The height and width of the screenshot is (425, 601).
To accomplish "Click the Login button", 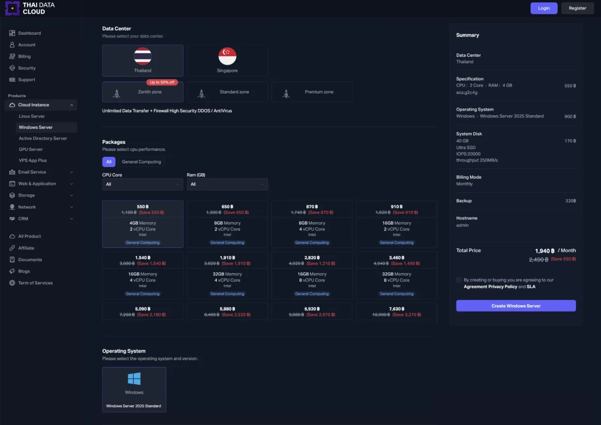I will coord(544,8).
